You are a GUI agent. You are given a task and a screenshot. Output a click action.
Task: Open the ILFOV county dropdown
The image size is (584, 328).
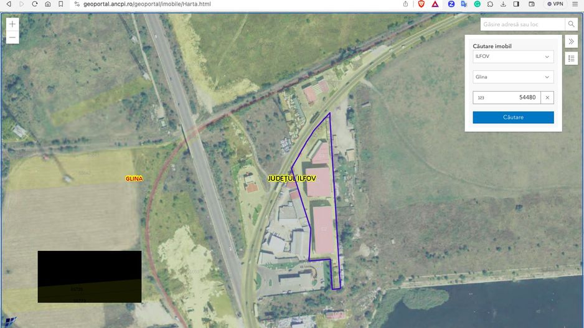tap(513, 57)
